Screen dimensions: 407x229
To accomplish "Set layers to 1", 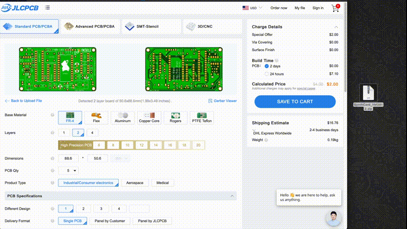I will (x=64, y=133).
